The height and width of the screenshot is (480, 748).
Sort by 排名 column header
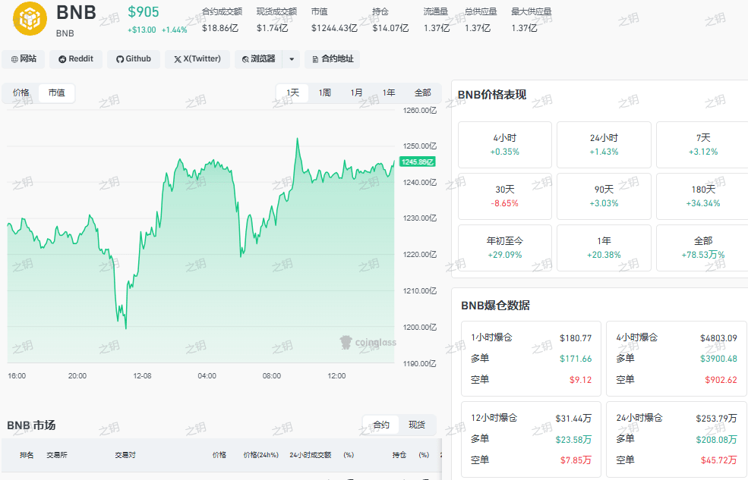point(27,455)
